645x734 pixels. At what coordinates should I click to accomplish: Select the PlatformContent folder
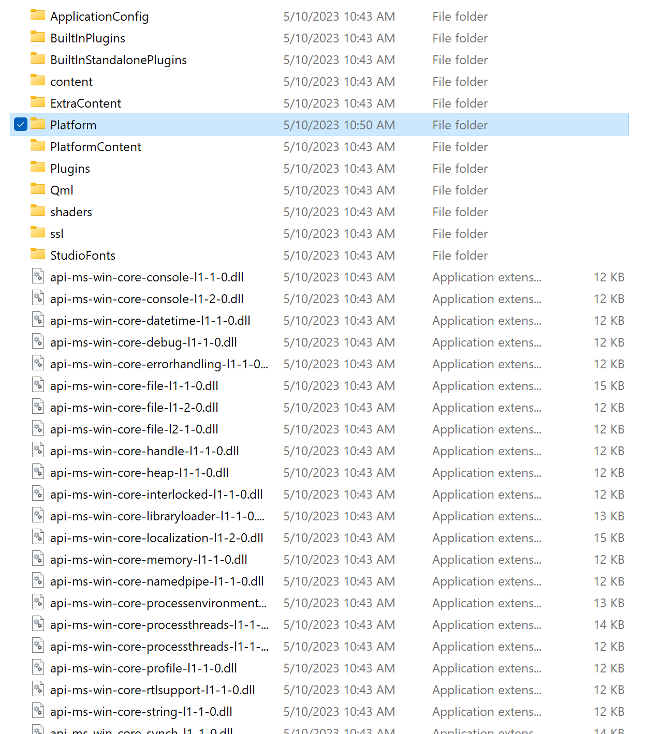click(95, 146)
